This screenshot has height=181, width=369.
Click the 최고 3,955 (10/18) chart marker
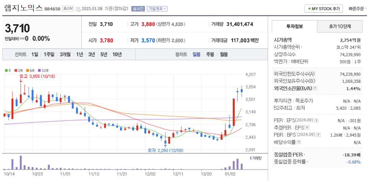(x=37, y=76)
